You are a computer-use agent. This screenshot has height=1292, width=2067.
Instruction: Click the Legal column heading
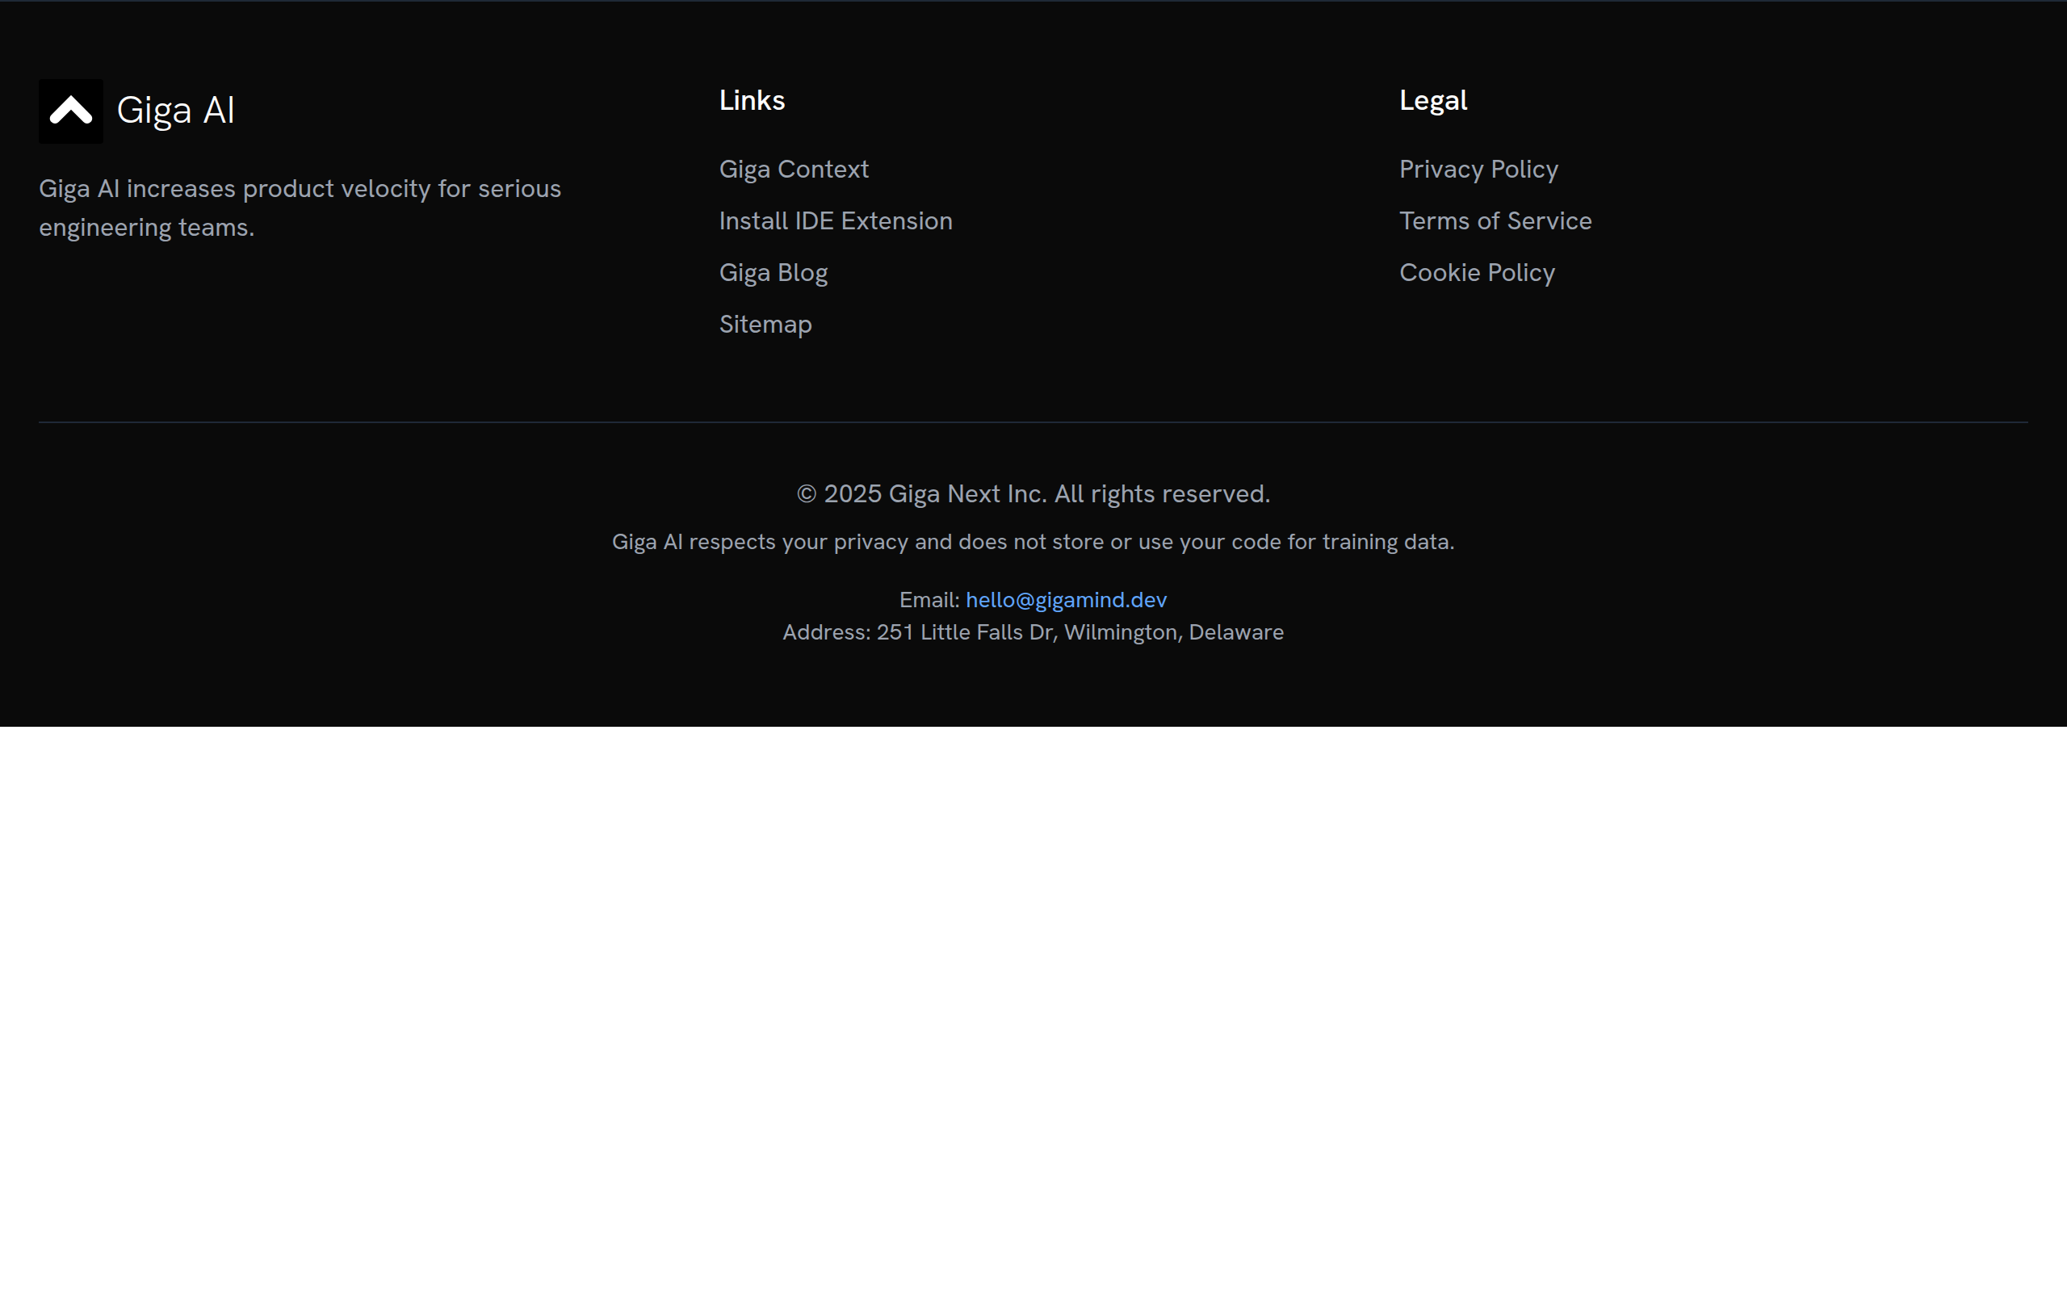[x=1432, y=101]
